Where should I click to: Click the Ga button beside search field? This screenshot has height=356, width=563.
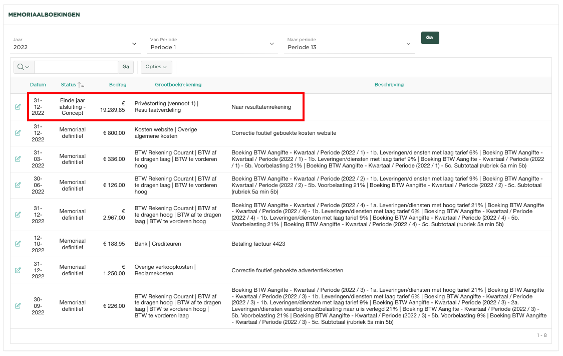[126, 67]
